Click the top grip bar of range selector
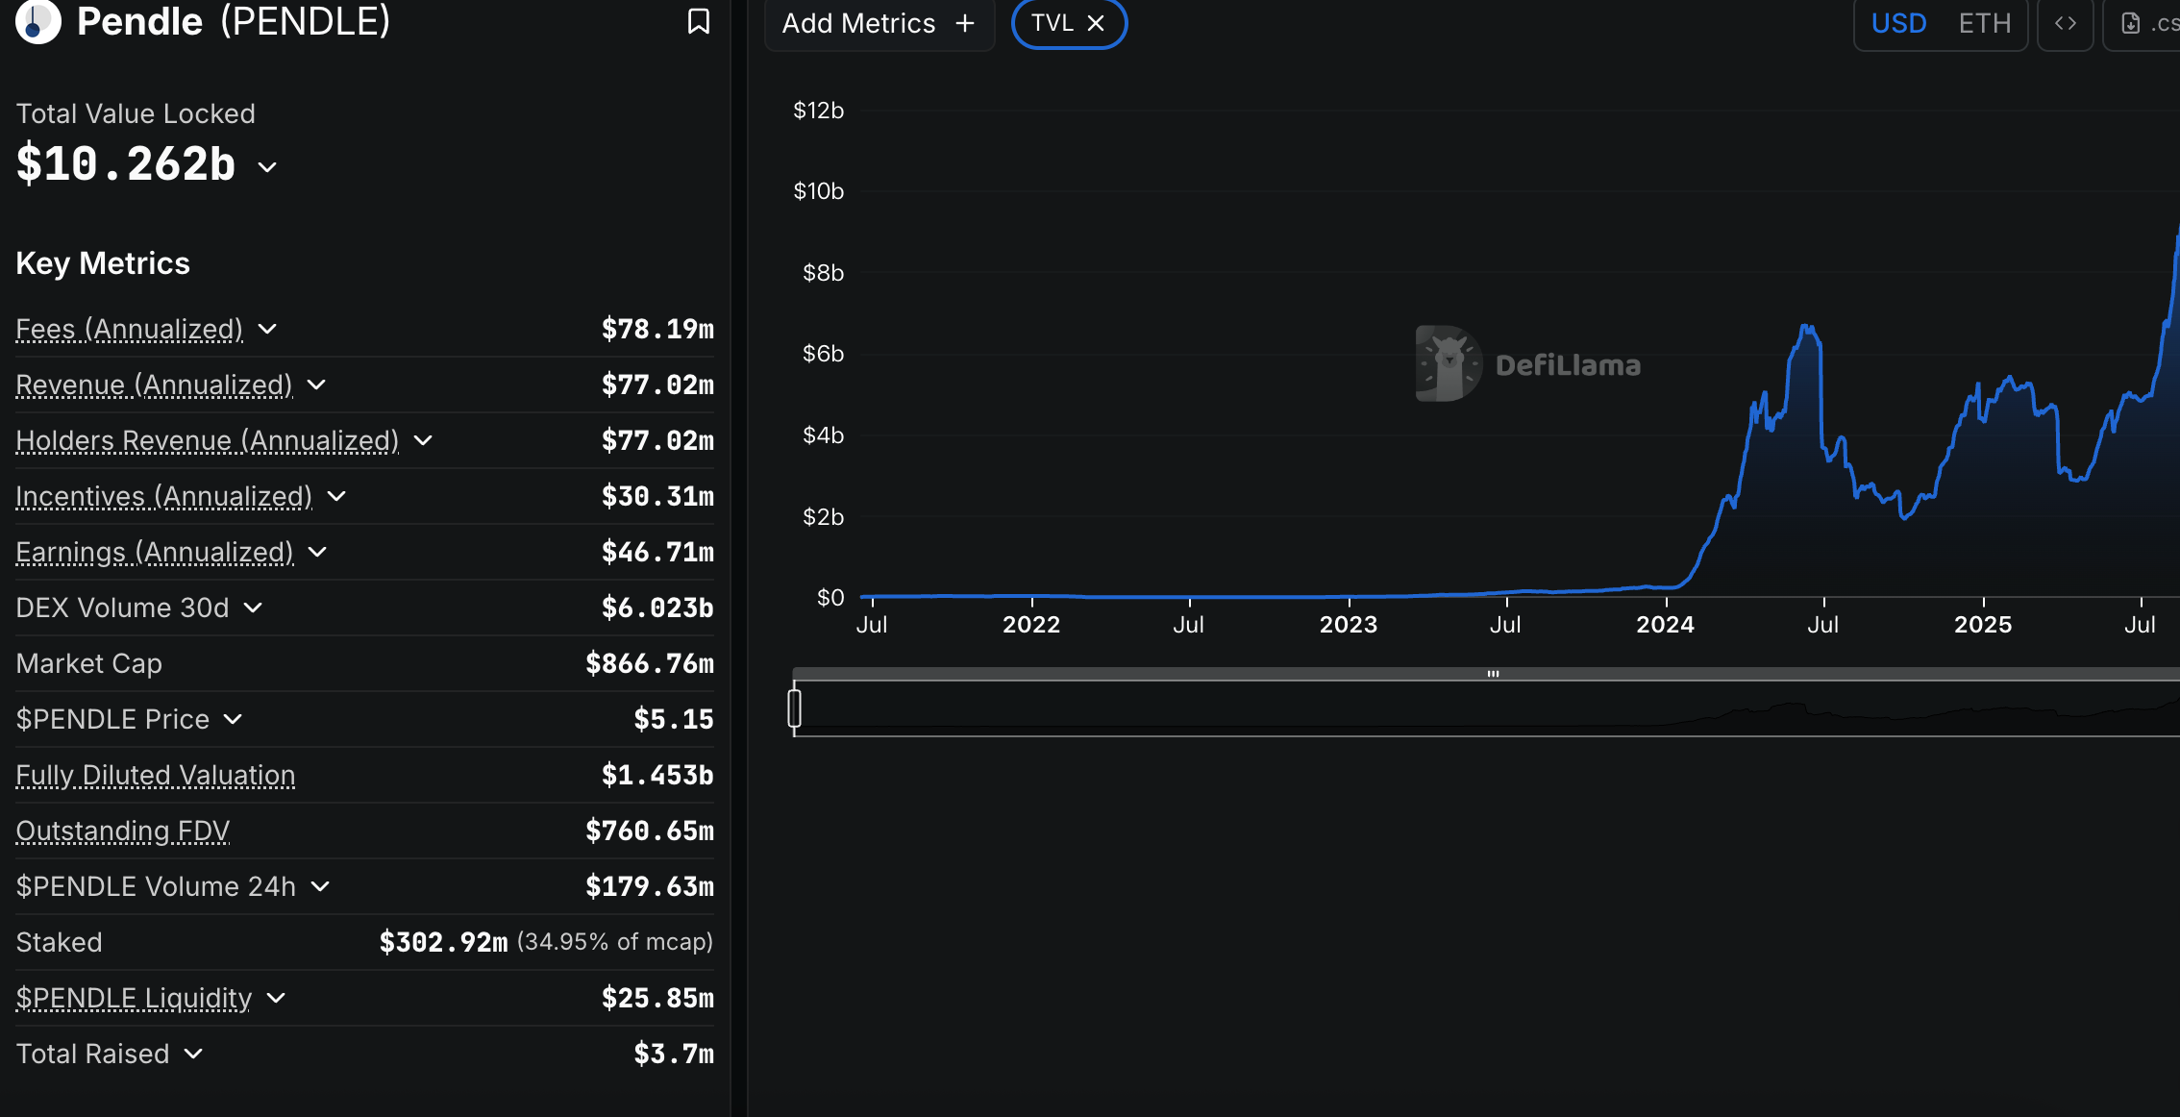This screenshot has height=1117, width=2180. point(1493,674)
